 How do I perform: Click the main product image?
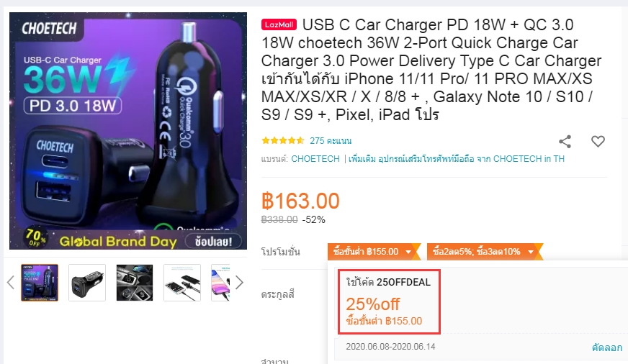tap(128, 131)
